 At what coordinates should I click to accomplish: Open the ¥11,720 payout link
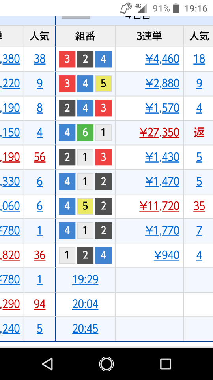(x=159, y=206)
